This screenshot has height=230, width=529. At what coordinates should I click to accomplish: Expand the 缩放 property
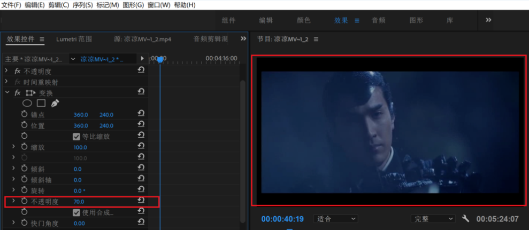13,147
